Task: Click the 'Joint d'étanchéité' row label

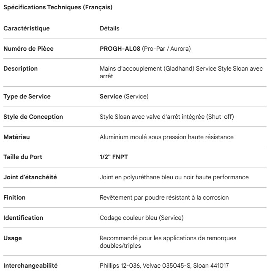Action: [x=30, y=177]
